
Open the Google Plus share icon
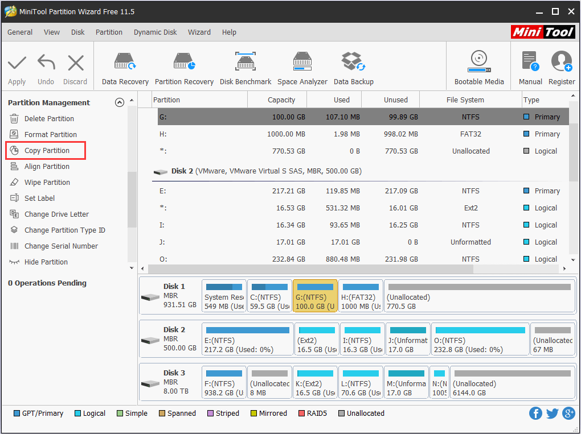pos(569,414)
